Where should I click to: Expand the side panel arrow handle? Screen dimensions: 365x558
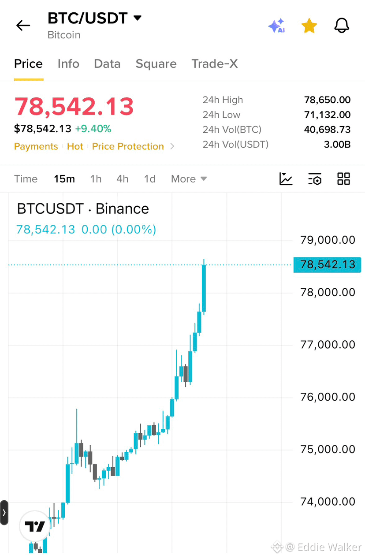point(4,513)
